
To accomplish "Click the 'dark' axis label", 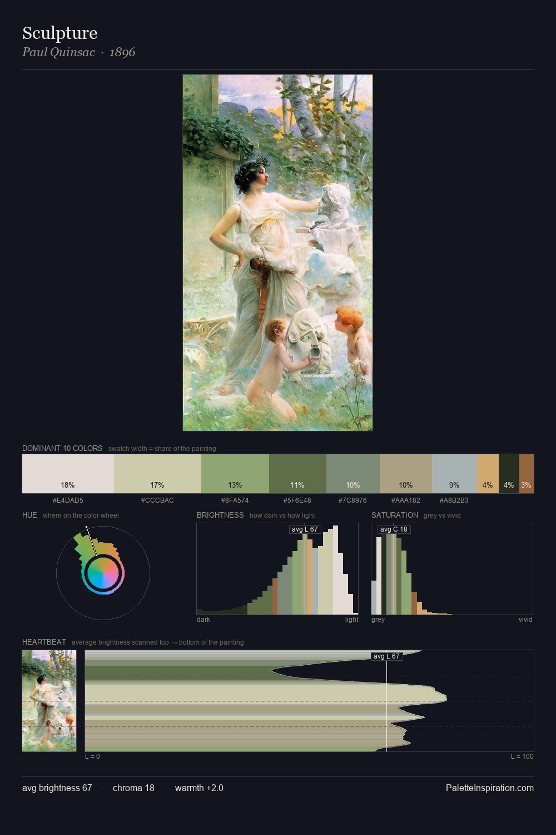I will [x=203, y=620].
